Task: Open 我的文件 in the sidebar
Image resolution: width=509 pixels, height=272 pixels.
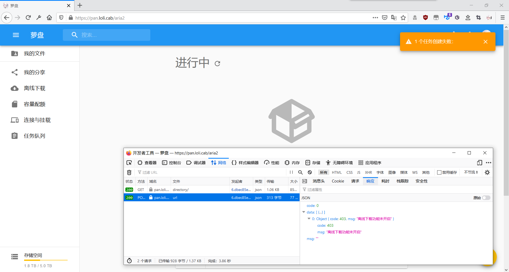Action: click(x=40, y=53)
